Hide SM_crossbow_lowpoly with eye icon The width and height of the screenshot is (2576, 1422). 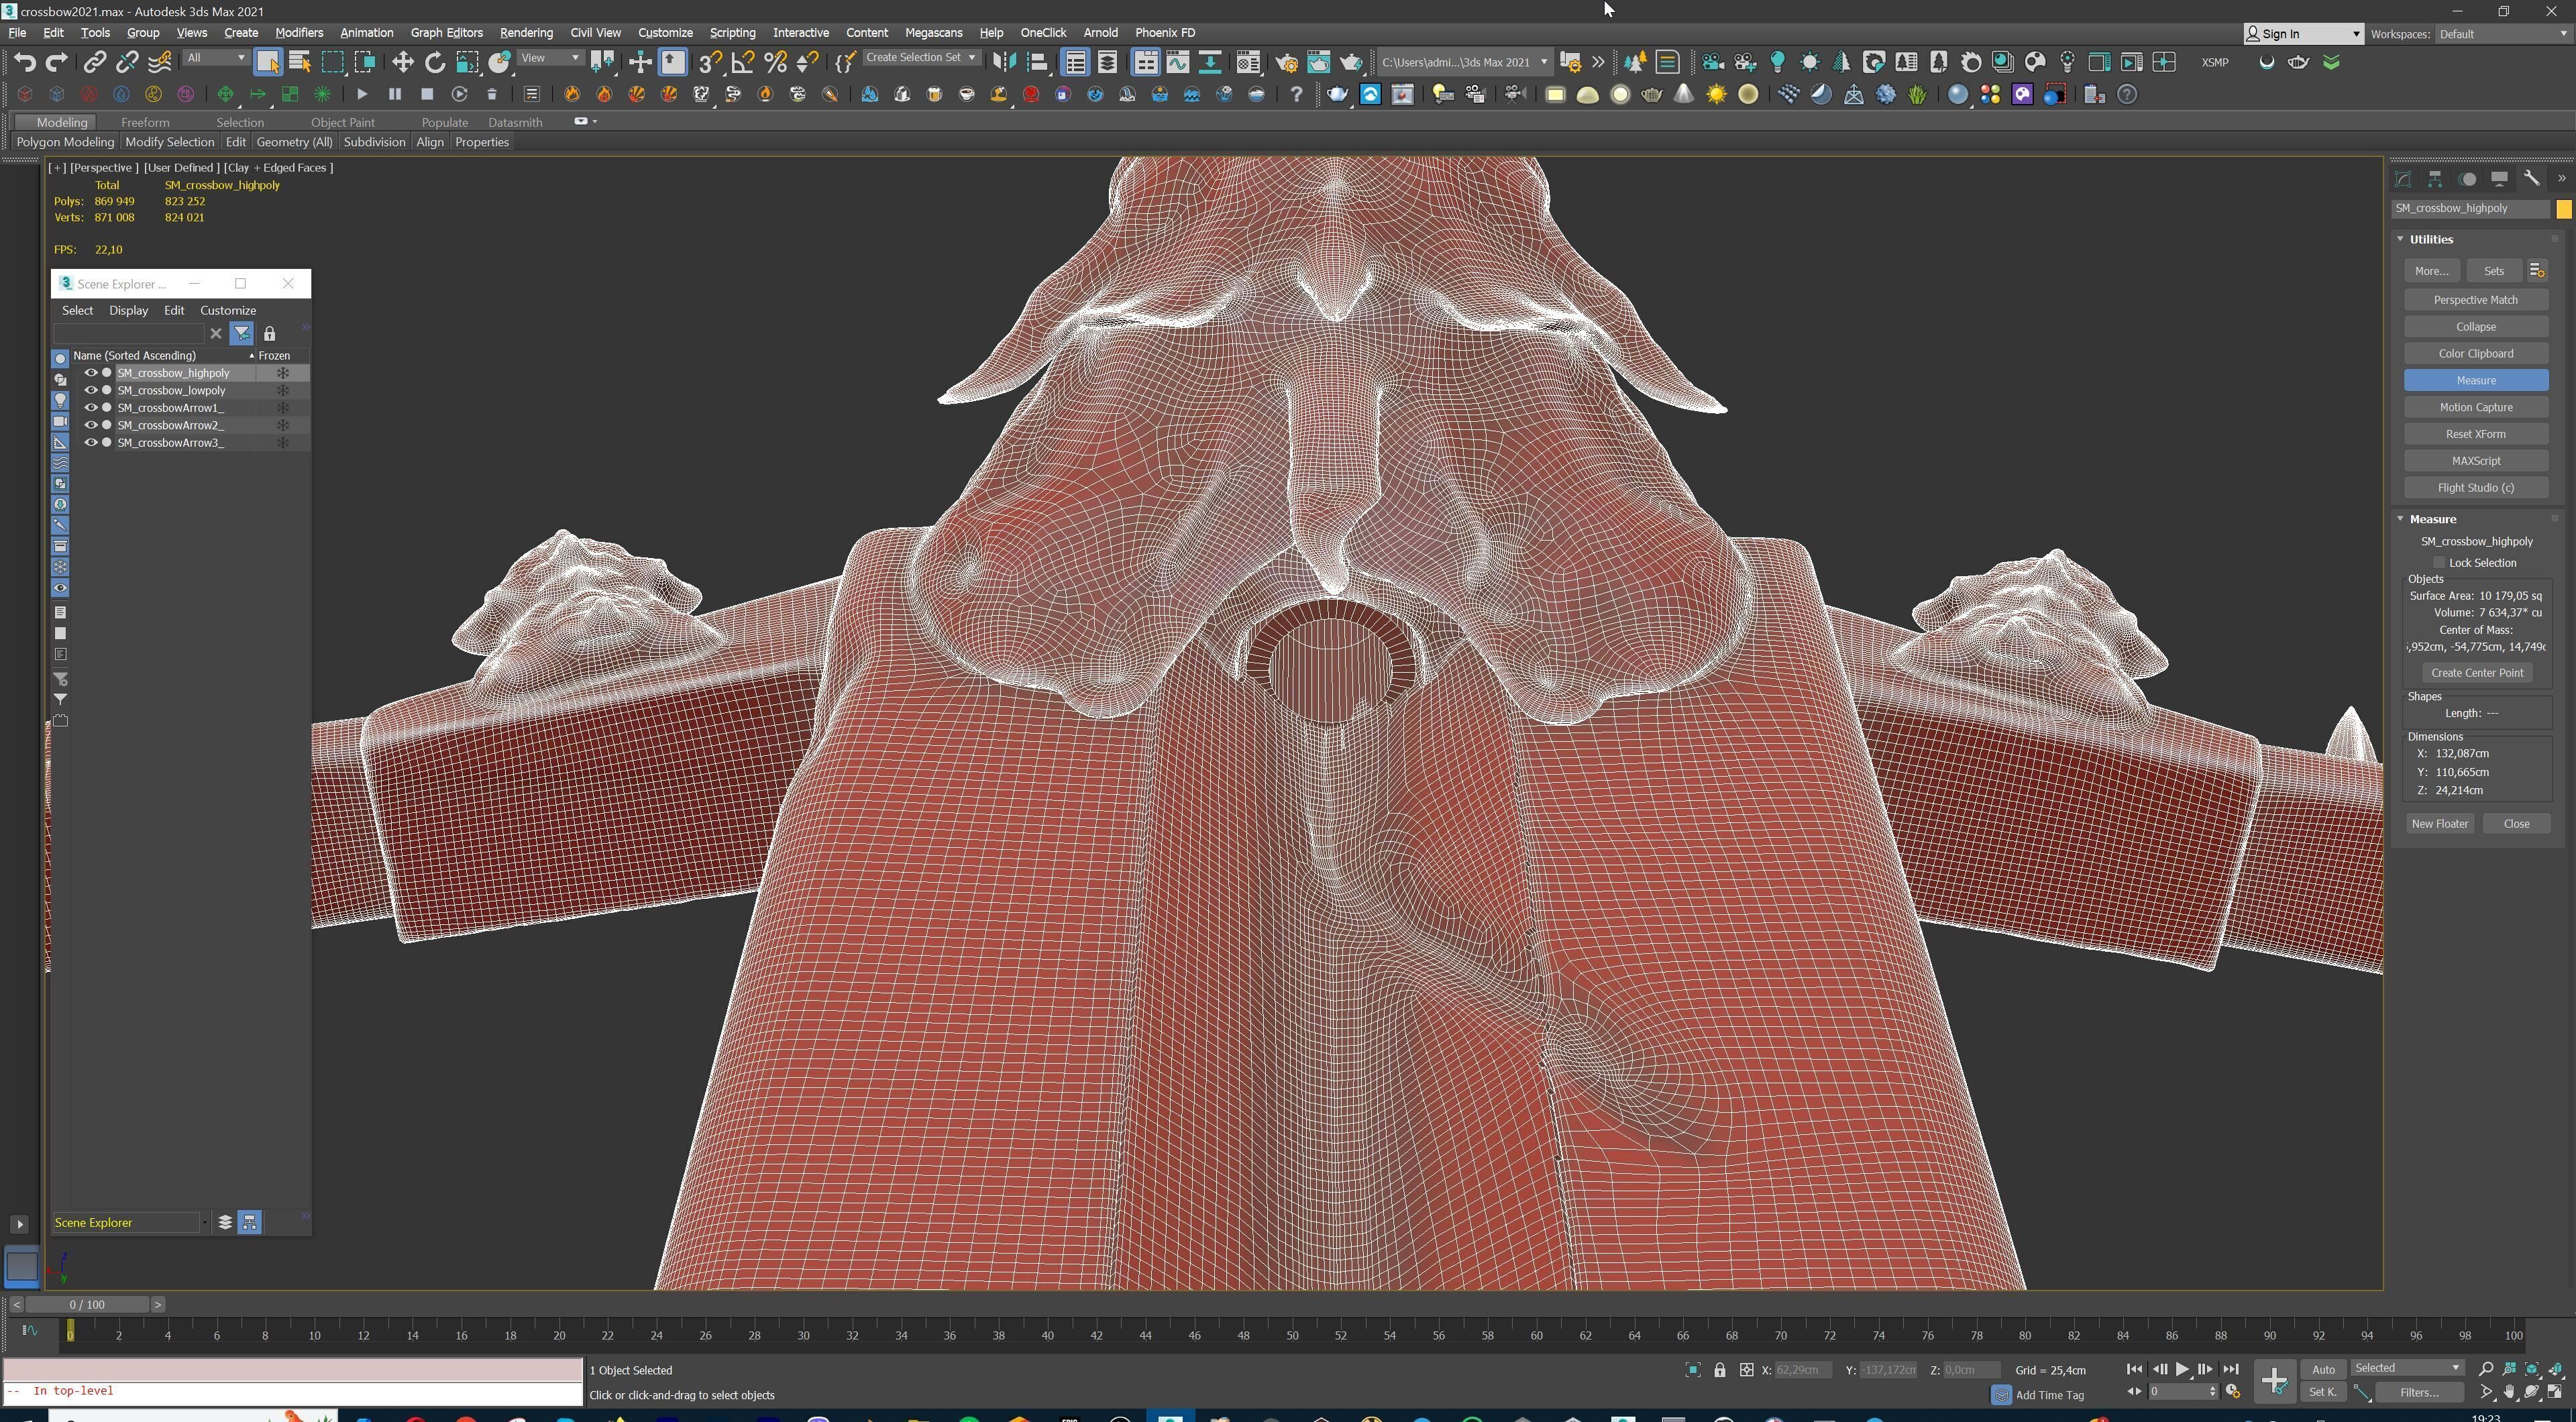pyautogui.click(x=90, y=390)
